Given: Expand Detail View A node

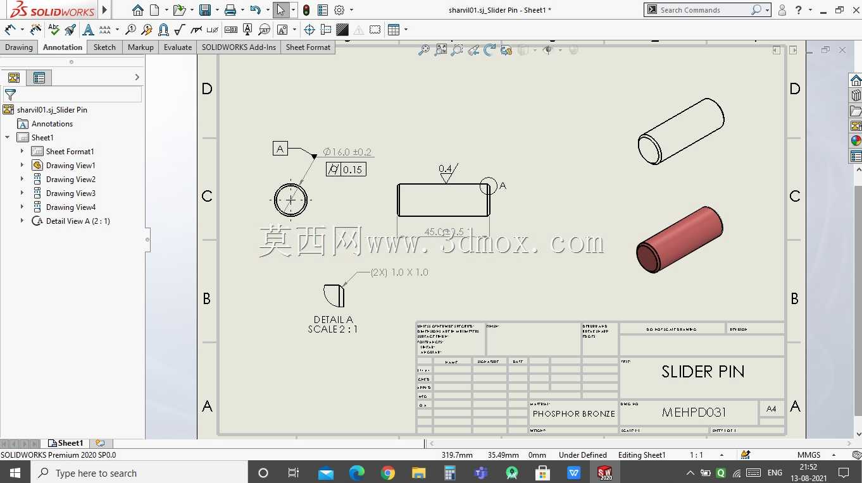Looking at the screenshot, I should pos(22,221).
